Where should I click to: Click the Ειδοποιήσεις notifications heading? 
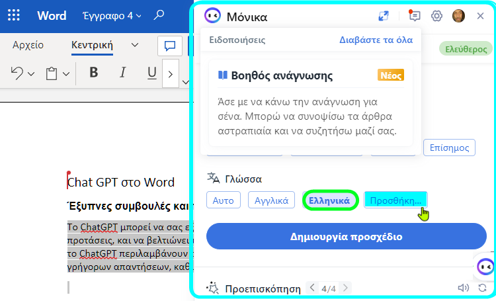click(x=237, y=40)
